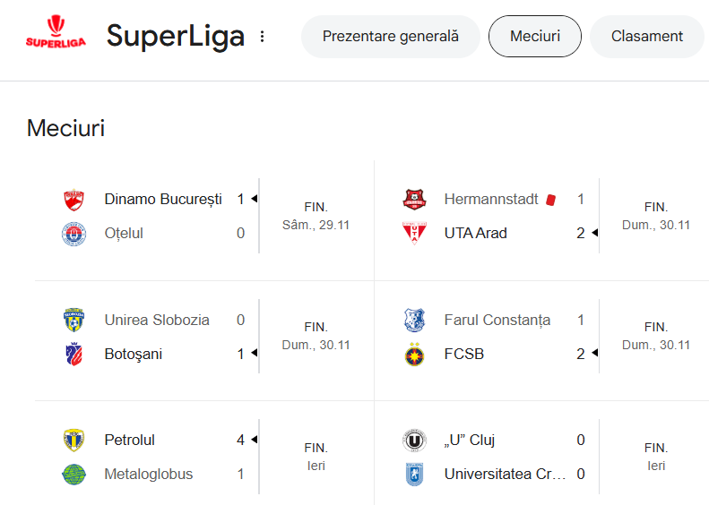Viewport: 709px width, 505px height.
Task: Click the Botoșani team crest
Action: coord(73,355)
